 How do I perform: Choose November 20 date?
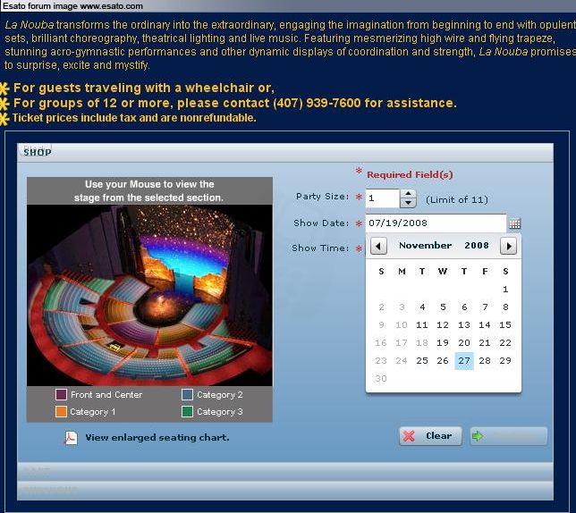point(464,343)
